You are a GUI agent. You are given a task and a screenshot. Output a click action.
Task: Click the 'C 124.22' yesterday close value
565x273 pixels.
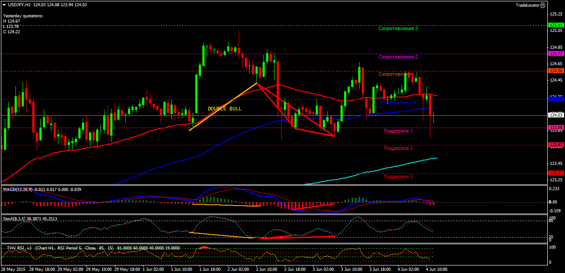[x=12, y=31]
